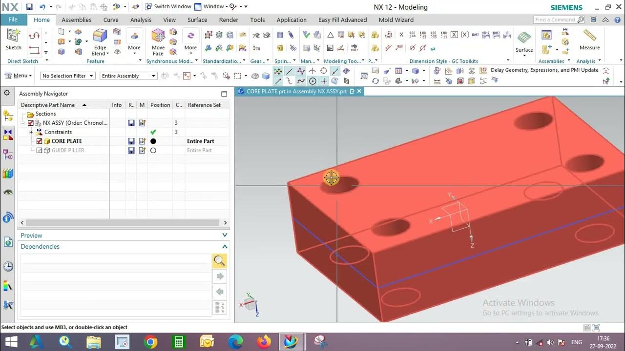Screen dimensions: 625x351
Task: Toggle the snap Arc Center option
Action: click(312, 81)
